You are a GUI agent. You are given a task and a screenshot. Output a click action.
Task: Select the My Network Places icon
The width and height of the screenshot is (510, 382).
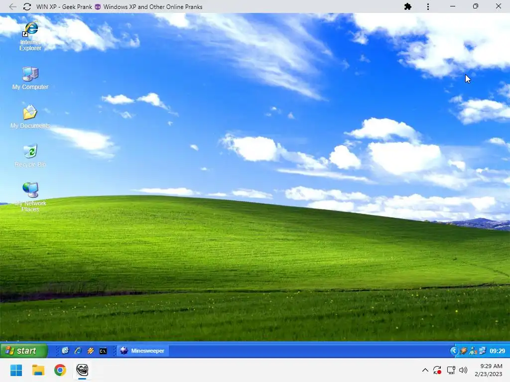(30, 197)
